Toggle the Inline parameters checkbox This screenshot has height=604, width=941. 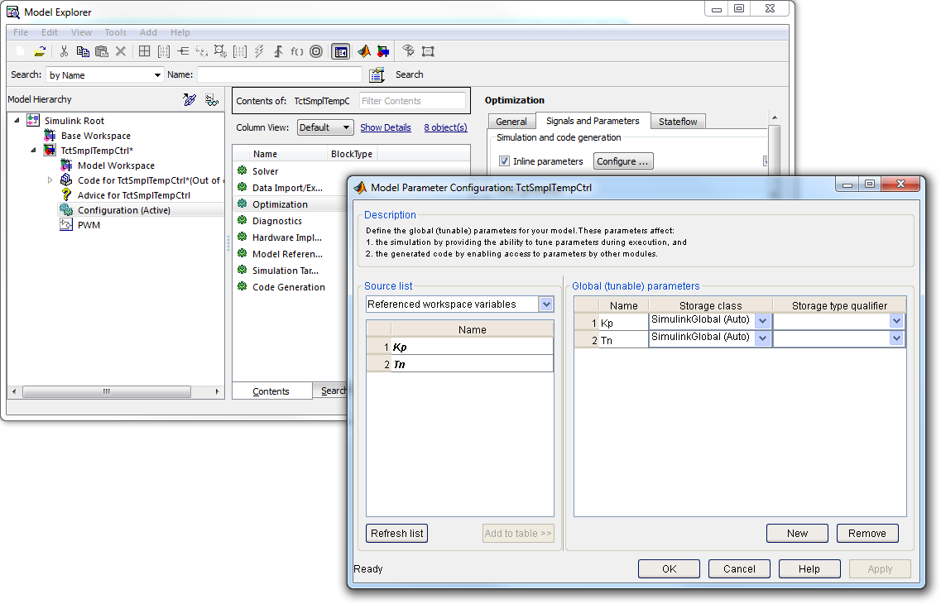pyautogui.click(x=505, y=161)
